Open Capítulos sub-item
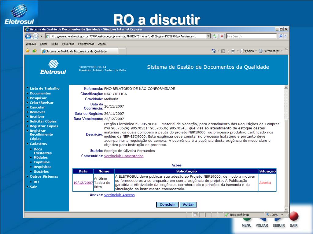Image resolution: width=313 pixels, height=234 pixels. point(42,162)
